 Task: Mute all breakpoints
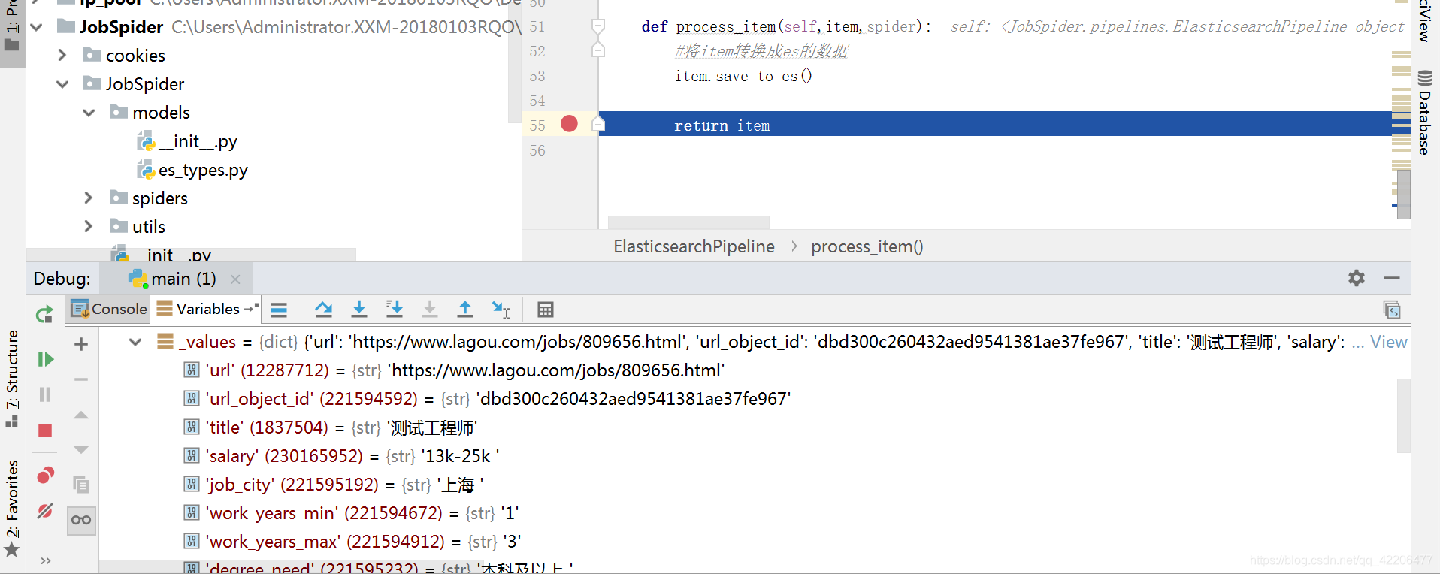45,512
